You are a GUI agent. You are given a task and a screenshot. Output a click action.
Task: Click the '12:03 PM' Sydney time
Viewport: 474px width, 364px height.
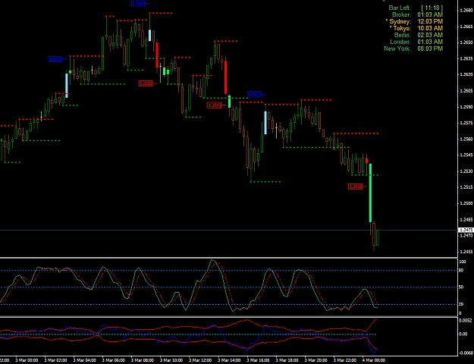click(430, 21)
